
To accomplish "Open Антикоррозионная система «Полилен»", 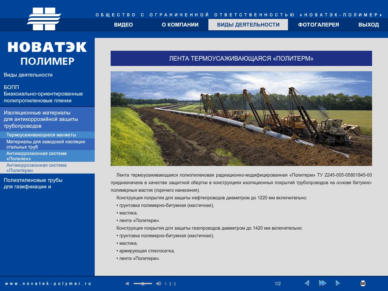I will (x=47, y=156).
